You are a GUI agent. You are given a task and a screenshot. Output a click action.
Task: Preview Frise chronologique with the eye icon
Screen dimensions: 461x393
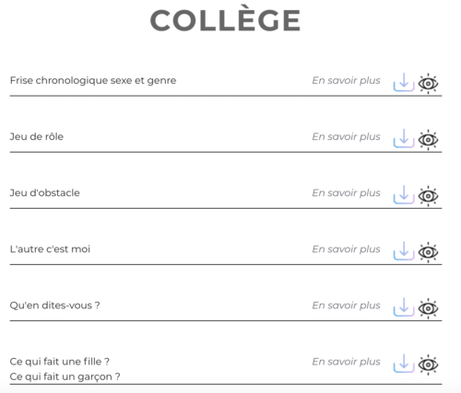click(428, 84)
